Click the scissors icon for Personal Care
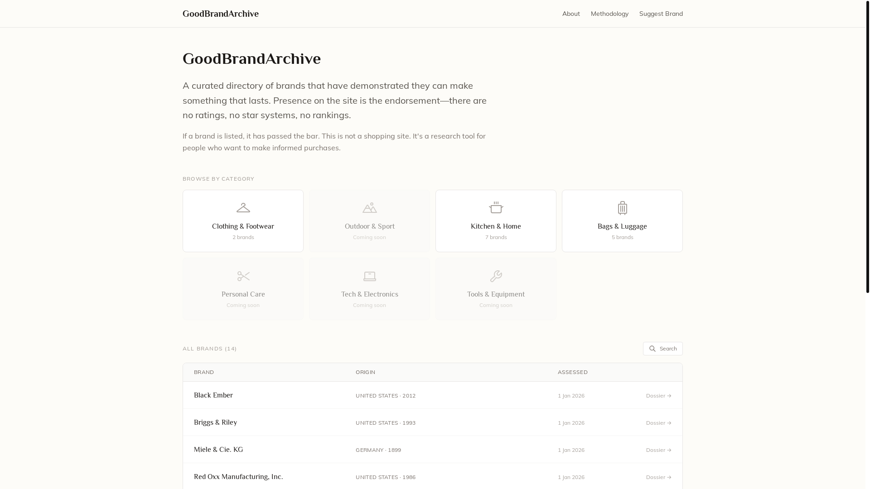 click(243, 276)
